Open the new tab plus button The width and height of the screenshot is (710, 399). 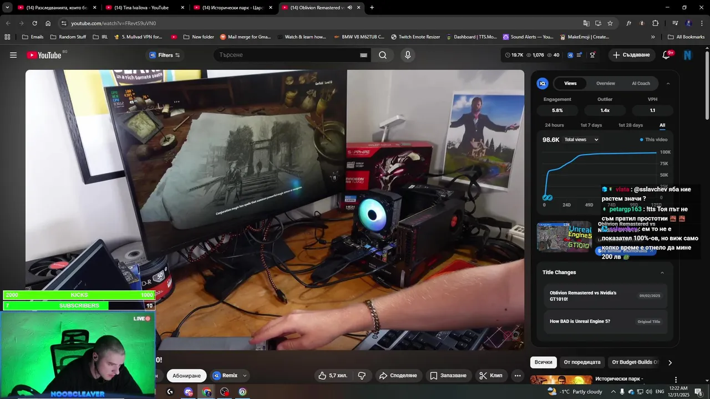pyautogui.click(x=372, y=8)
